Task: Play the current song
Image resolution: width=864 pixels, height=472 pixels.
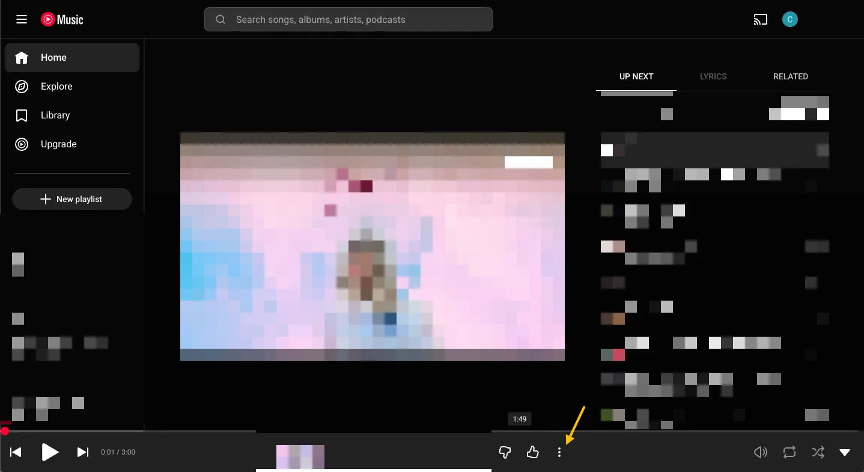Action: point(50,452)
